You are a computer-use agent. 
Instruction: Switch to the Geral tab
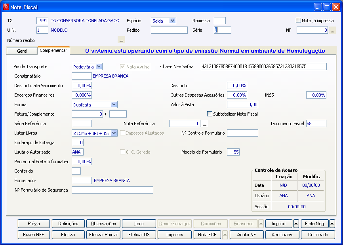[x=22, y=51]
